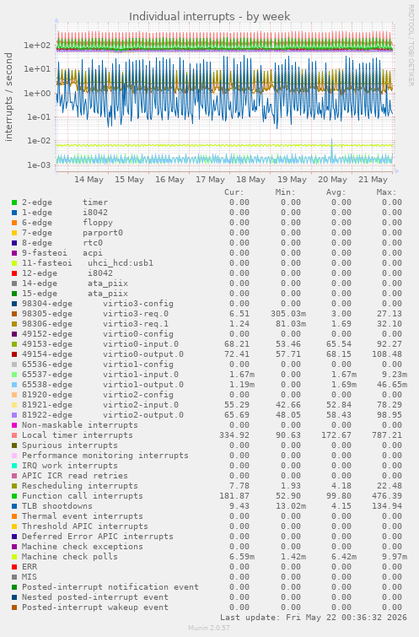Click the Rescheduling interrupts legend label
This screenshot has width=419, height=637.
(79, 486)
